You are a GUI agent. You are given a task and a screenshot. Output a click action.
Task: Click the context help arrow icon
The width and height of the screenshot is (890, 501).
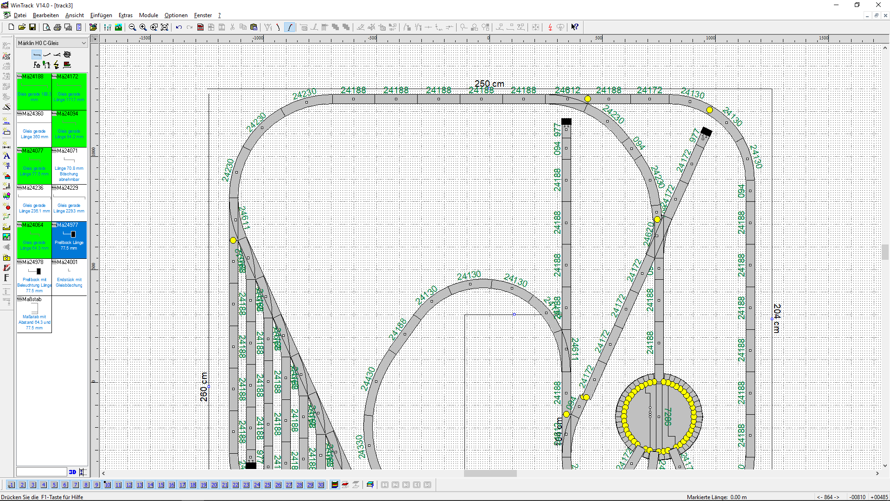tap(575, 27)
